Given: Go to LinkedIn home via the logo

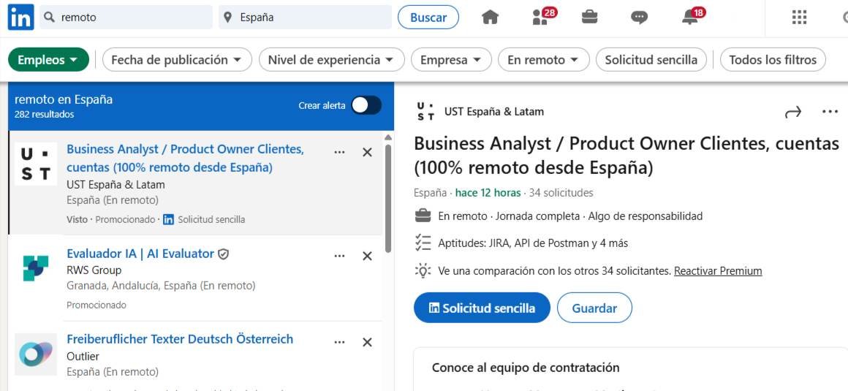Looking at the screenshot, I should click(20, 18).
